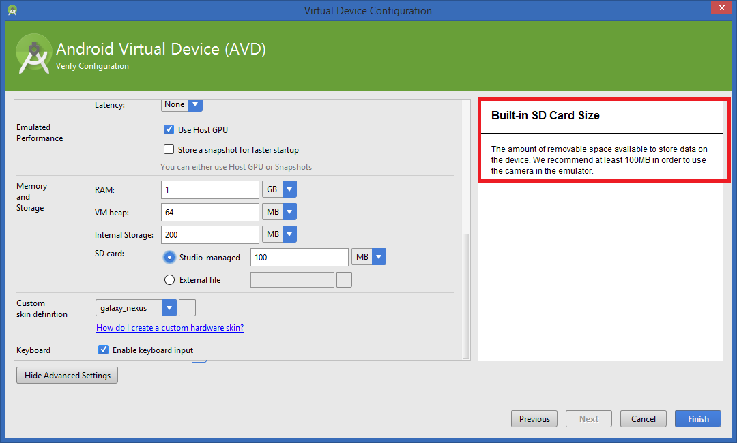Click the 'Android Virtual Device (AVD)' title
The width and height of the screenshot is (737, 443).
pos(161,49)
